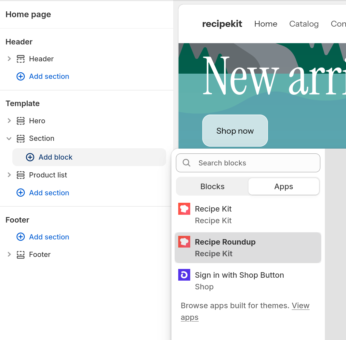Expand the Footer section chevron
Image resolution: width=346 pixels, height=340 pixels.
[x=9, y=254]
